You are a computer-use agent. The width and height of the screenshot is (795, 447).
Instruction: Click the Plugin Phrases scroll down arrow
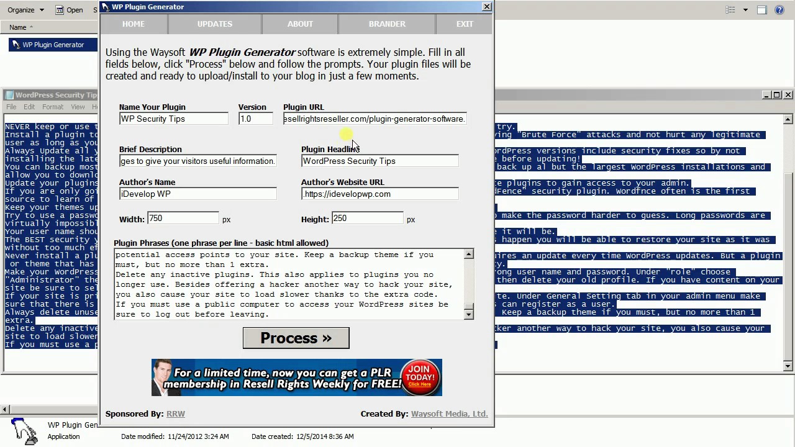(x=469, y=314)
